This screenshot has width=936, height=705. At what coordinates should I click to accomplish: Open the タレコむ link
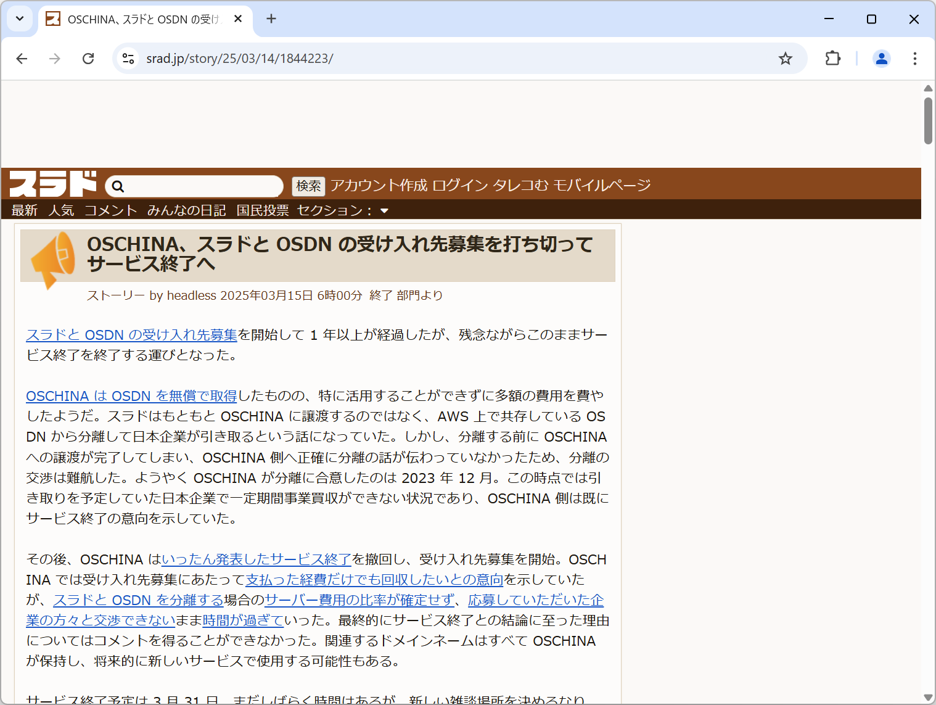[x=520, y=186]
